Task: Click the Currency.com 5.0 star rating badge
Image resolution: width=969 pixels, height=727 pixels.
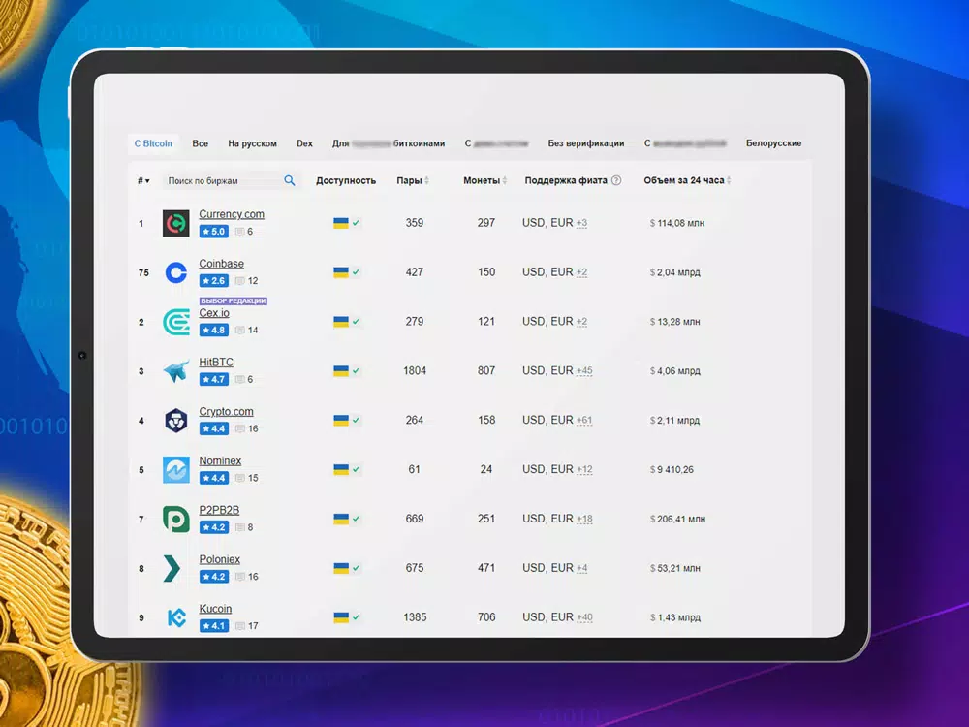Action: pyautogui.click(x=214, y=232)
